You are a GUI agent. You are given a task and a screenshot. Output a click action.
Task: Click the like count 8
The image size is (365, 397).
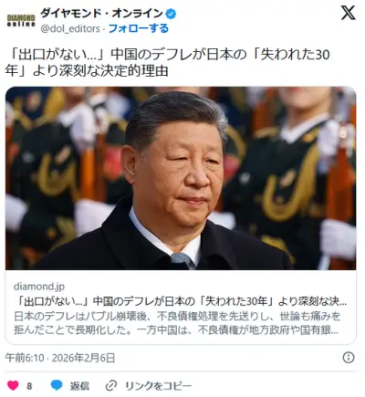29,386
